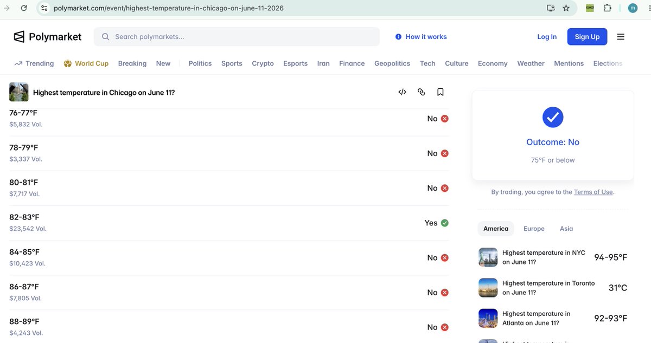Switch to the Asia tab
651x343 pixels.
[566, 229]
